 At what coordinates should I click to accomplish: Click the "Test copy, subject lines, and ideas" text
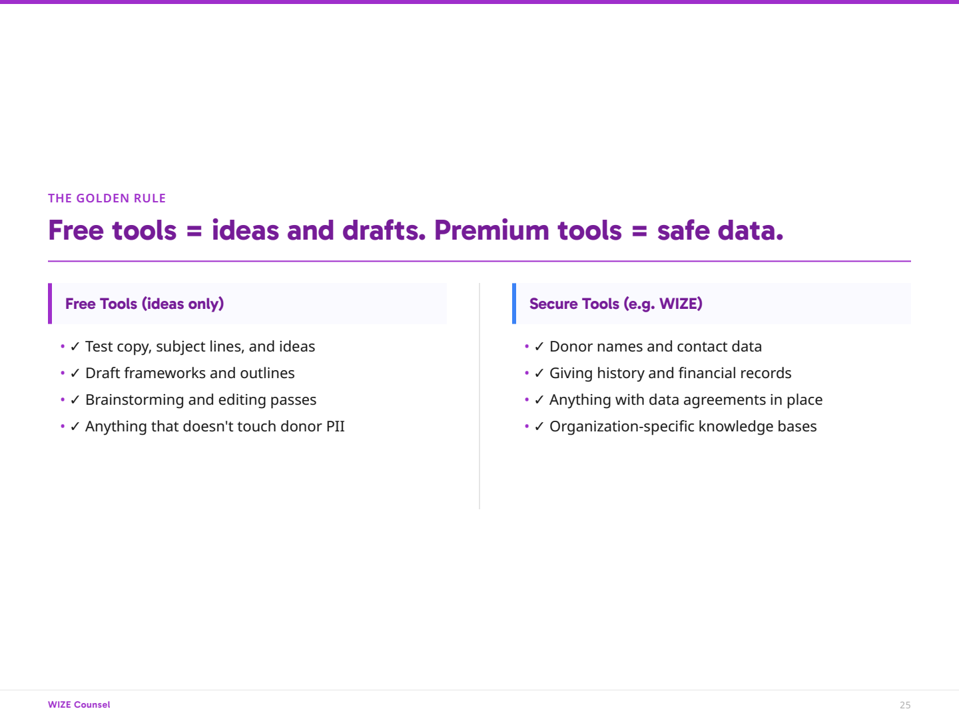(200, 347)
